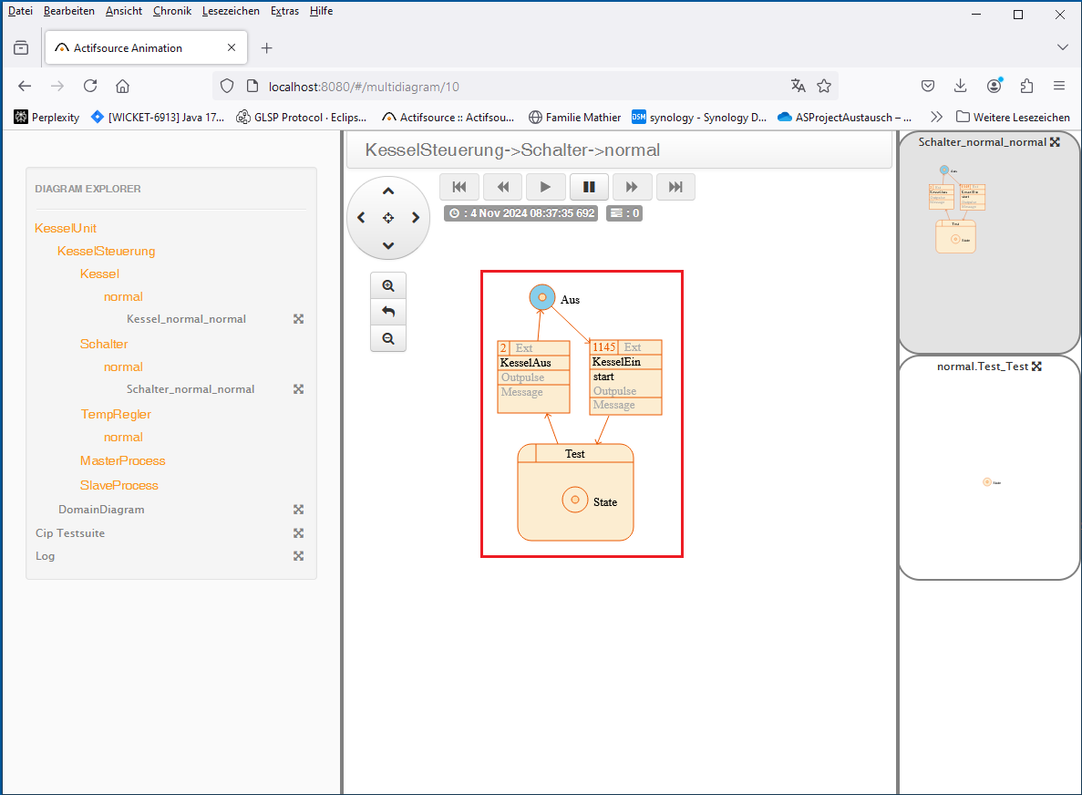The height and width of the screenshot is (795, 1082).
Task: Jump to the last animation step
Action: click(x=675, y=187)
